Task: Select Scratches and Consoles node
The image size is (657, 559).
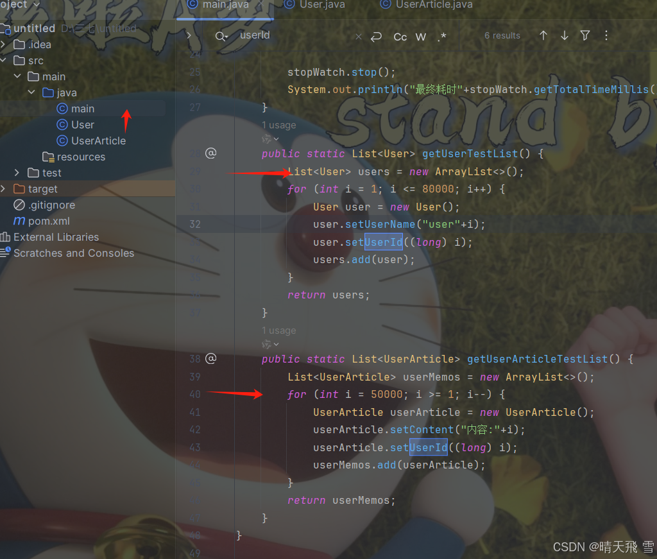Action: coord(74,253)
